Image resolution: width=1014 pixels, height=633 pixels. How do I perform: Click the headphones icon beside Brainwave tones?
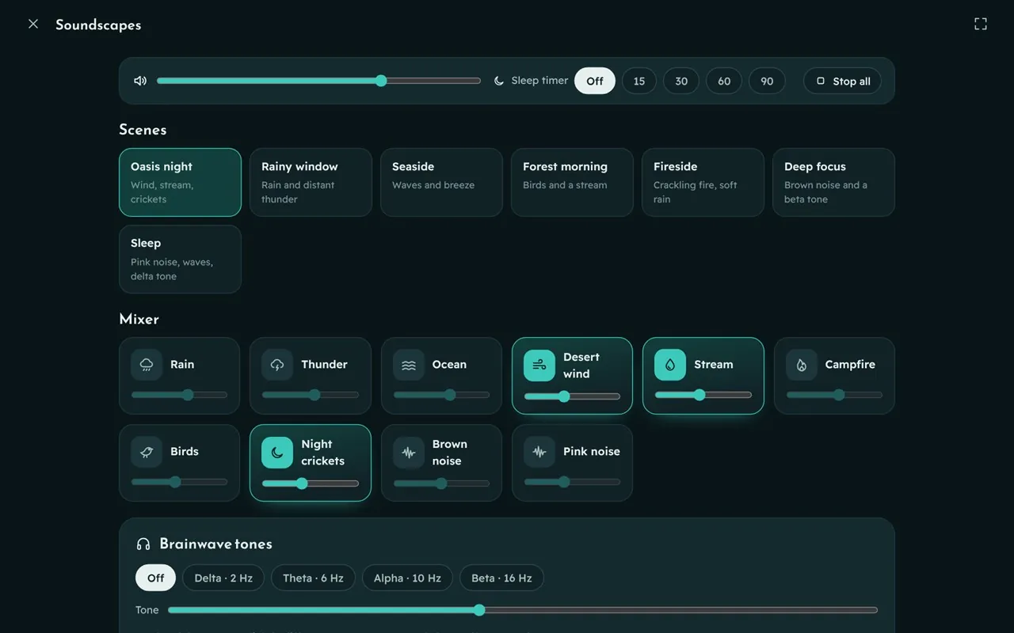pyautogui.click(x=143, y=544)
